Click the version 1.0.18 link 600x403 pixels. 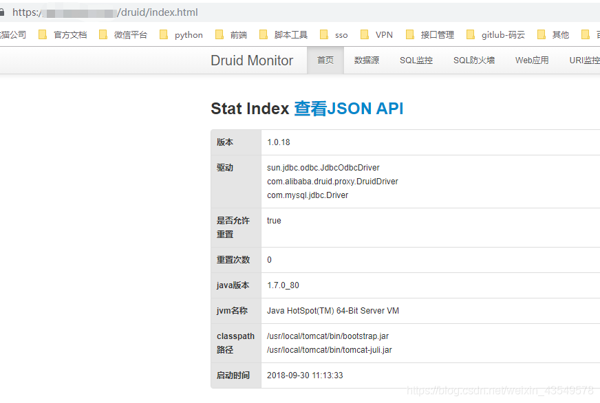pos(278,142)
